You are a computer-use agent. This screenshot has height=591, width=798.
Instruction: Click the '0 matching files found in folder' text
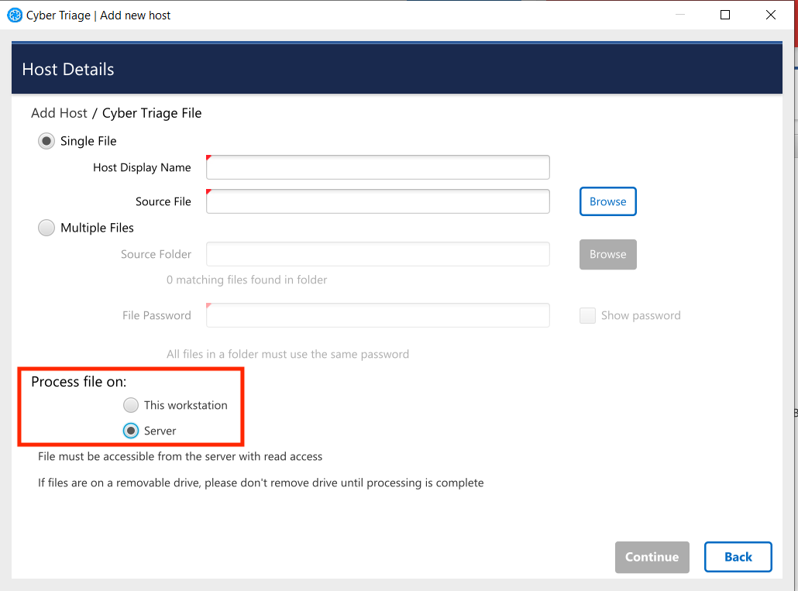tap(247, 280)
